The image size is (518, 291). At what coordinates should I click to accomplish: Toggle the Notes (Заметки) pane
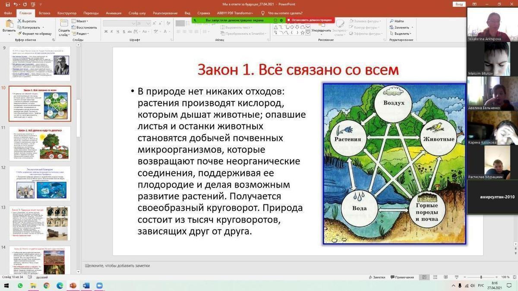click(376, 277)
